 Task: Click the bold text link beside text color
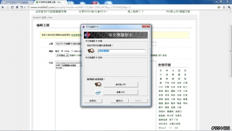pyautogui.click(x=72, y=55)
